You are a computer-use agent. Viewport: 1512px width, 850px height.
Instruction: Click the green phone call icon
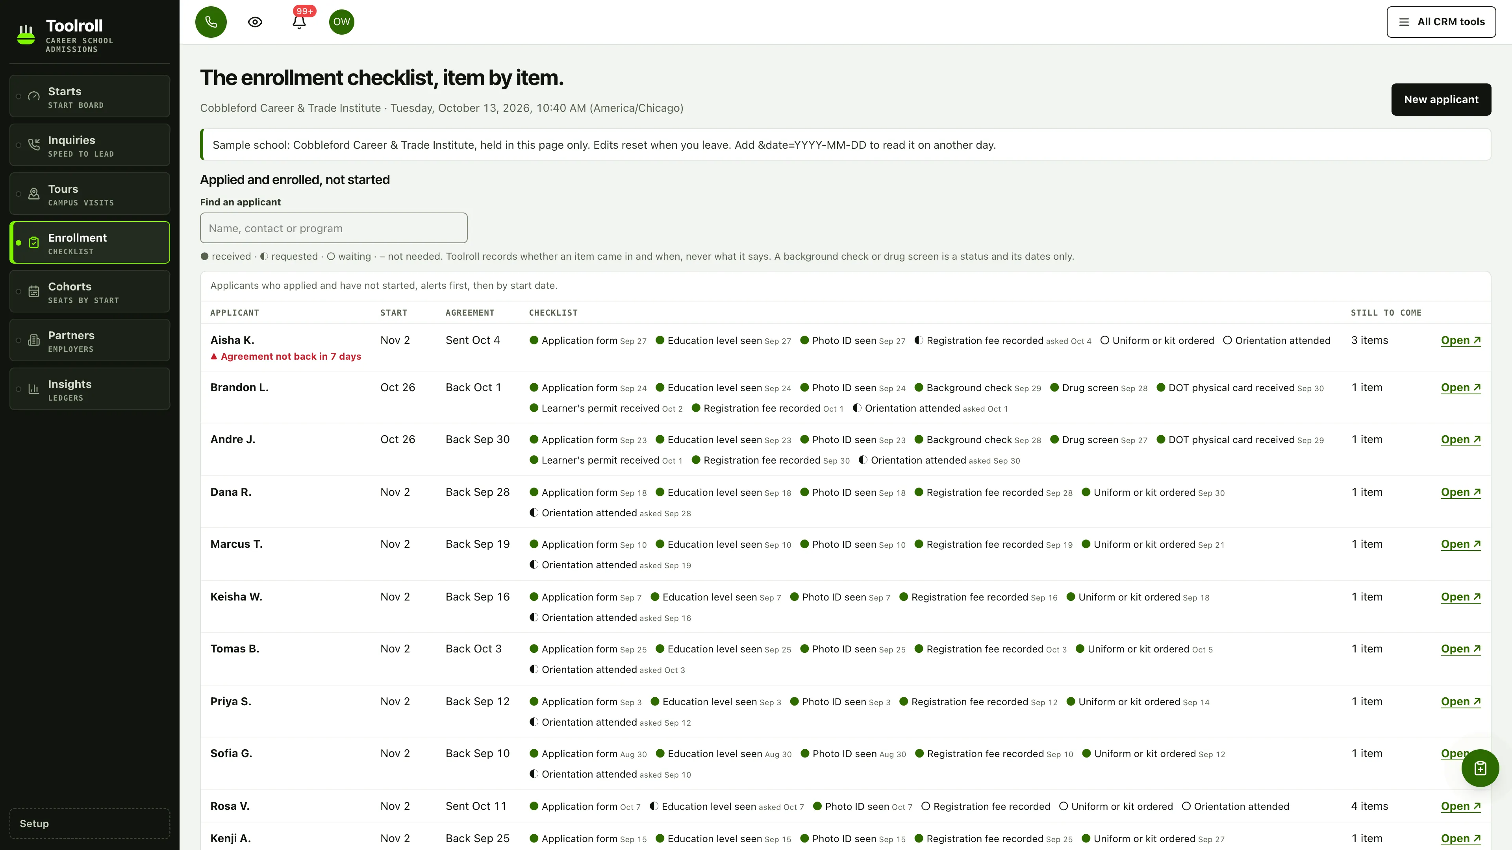(211, 22)
